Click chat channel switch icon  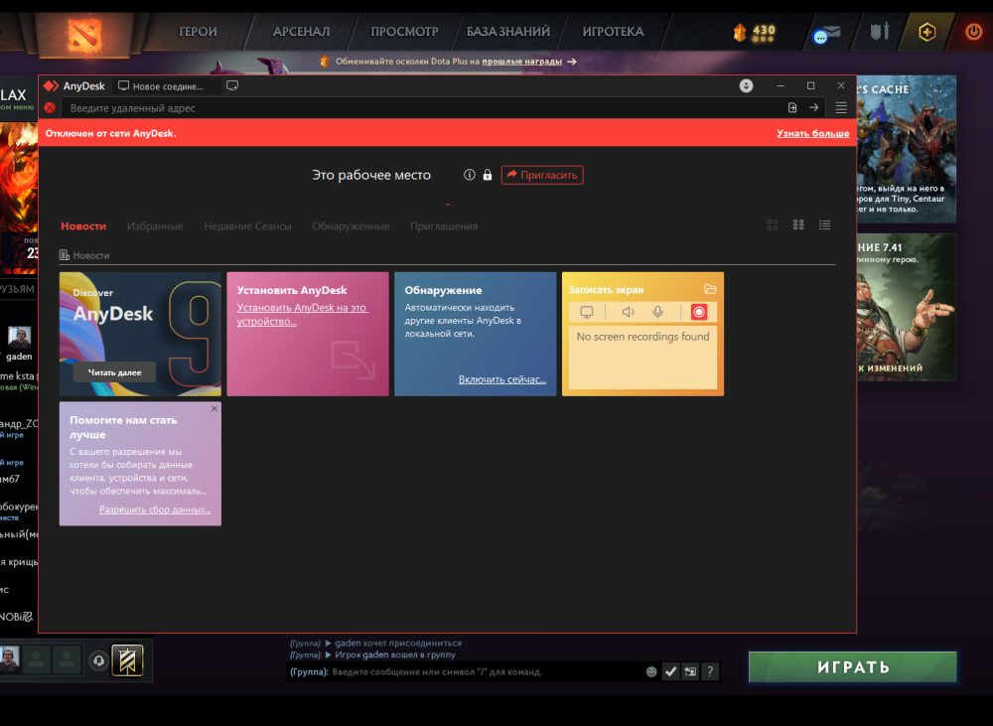tap(690, 671)
